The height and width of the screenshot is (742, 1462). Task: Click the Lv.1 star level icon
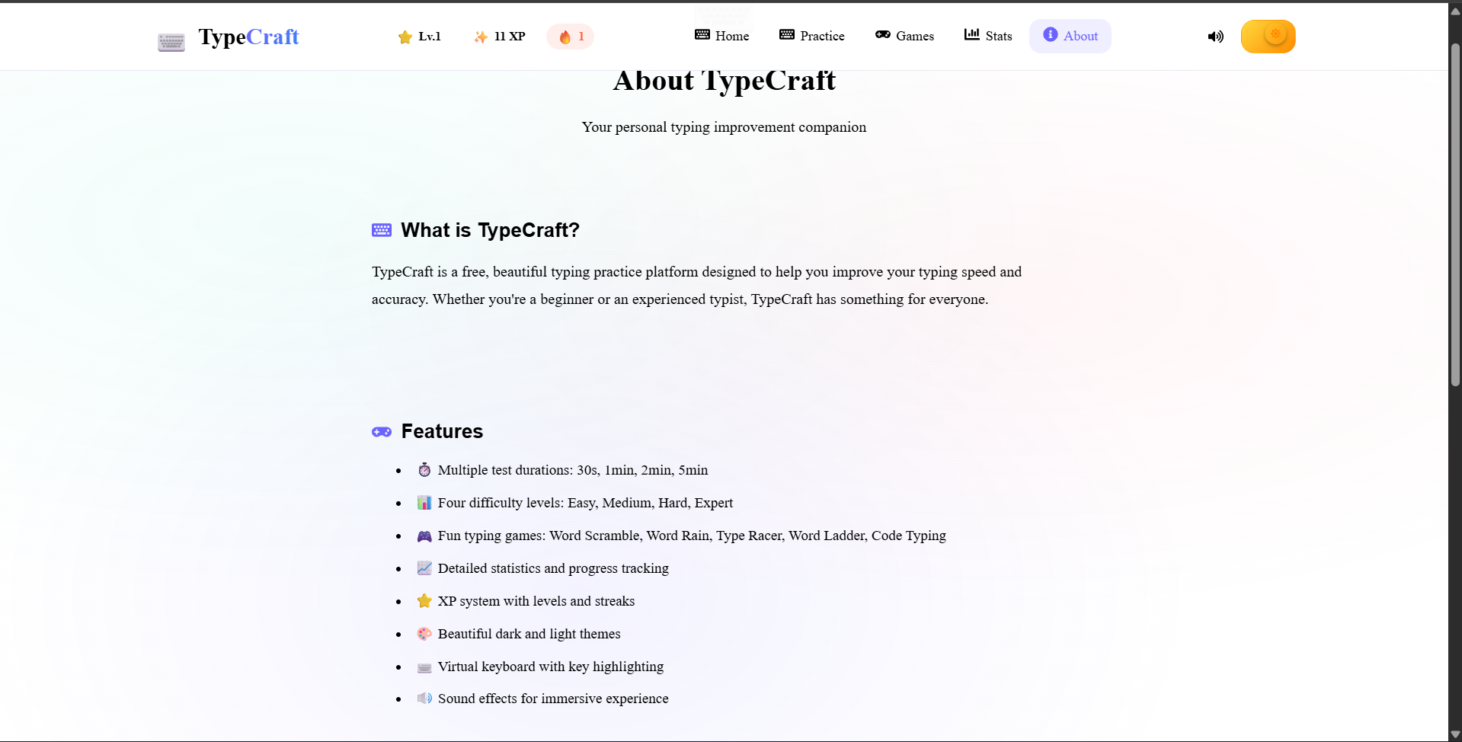[405, 37]
